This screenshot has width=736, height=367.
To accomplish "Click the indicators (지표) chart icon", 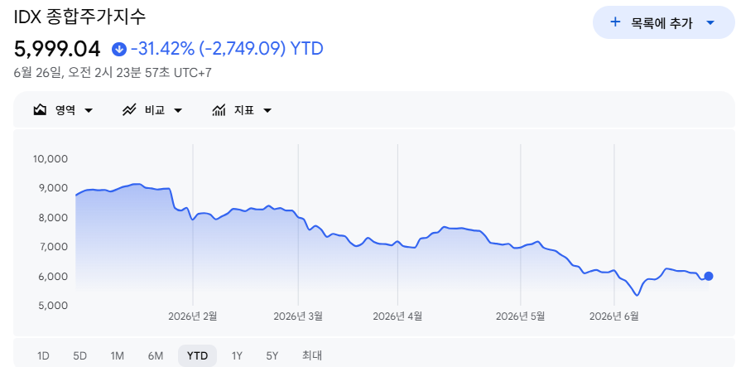I will (219, 110).
